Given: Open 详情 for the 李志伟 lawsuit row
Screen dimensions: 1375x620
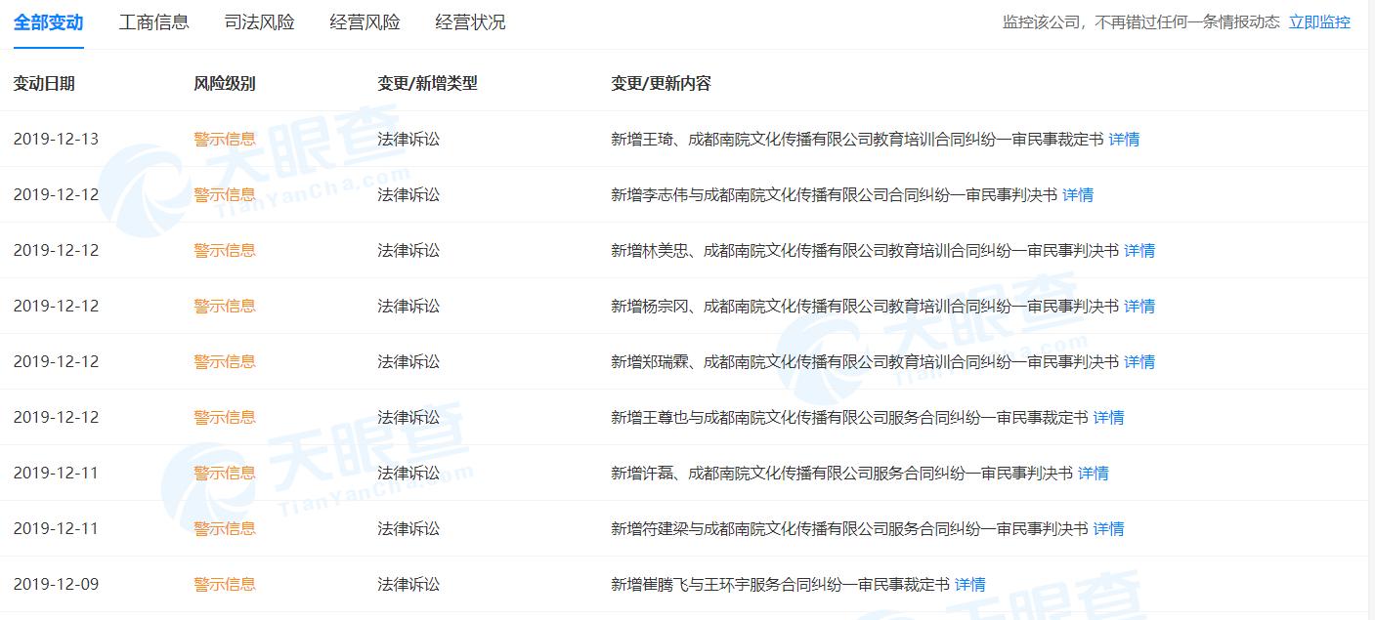Looking at the screenshot, I should coord(1078,195).
